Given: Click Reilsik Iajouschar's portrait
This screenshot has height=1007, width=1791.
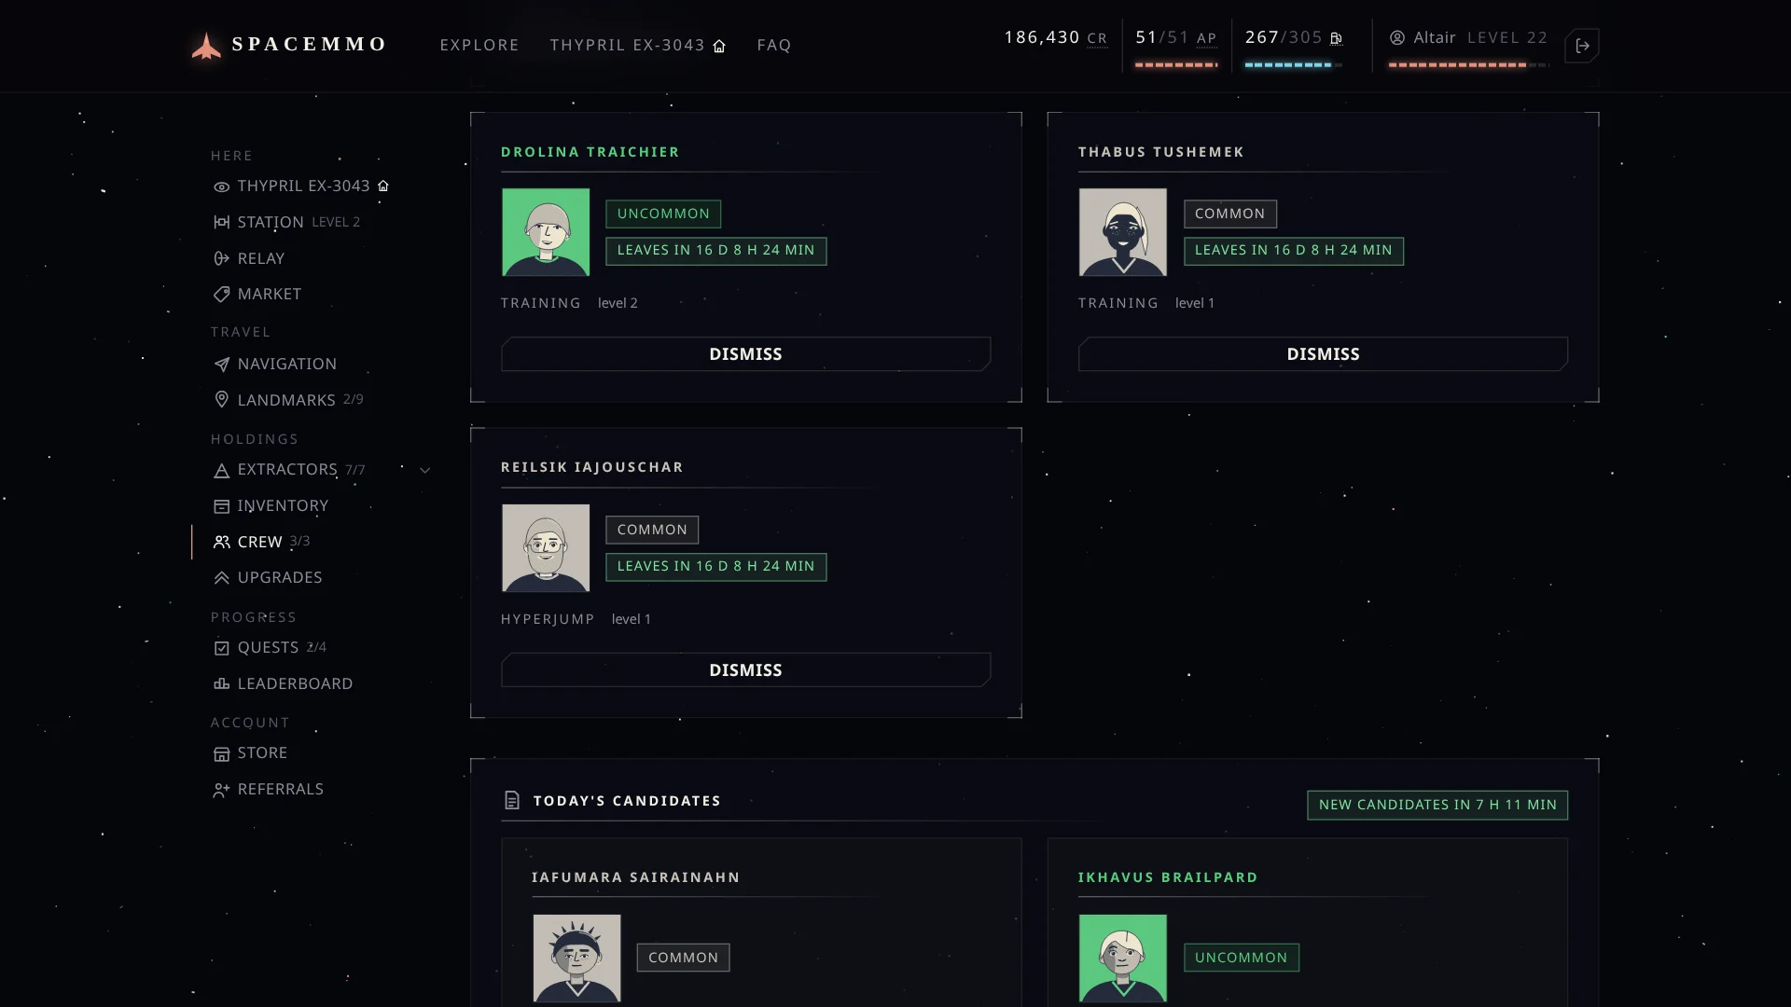Looking at the screenshot, I should pyautogui.click(x=546, y=548).
